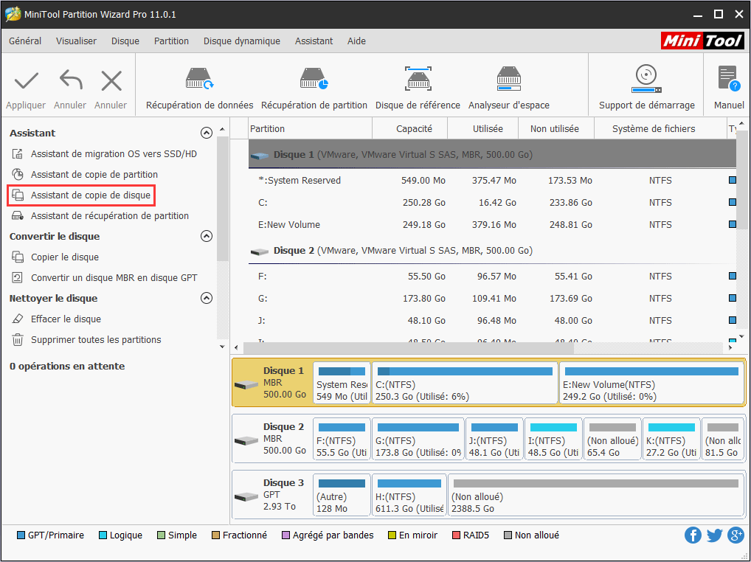Select the C: partition row
Viewport: 751px width, 562px height.
point(492,203)
